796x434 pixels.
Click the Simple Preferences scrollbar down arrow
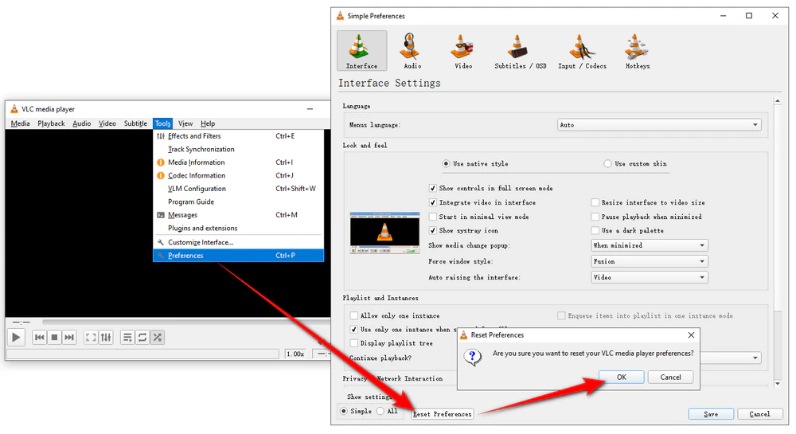(777, 384)
